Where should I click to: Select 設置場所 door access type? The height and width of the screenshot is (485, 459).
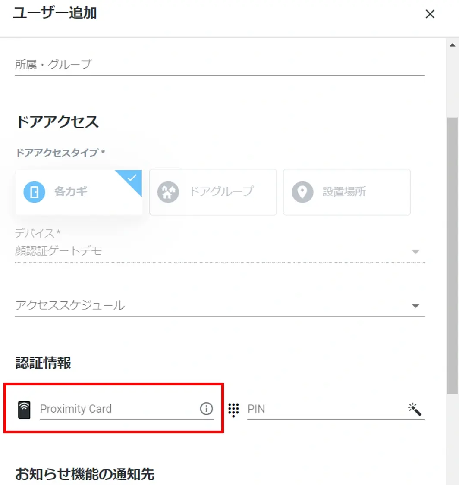tap(347, 192)
